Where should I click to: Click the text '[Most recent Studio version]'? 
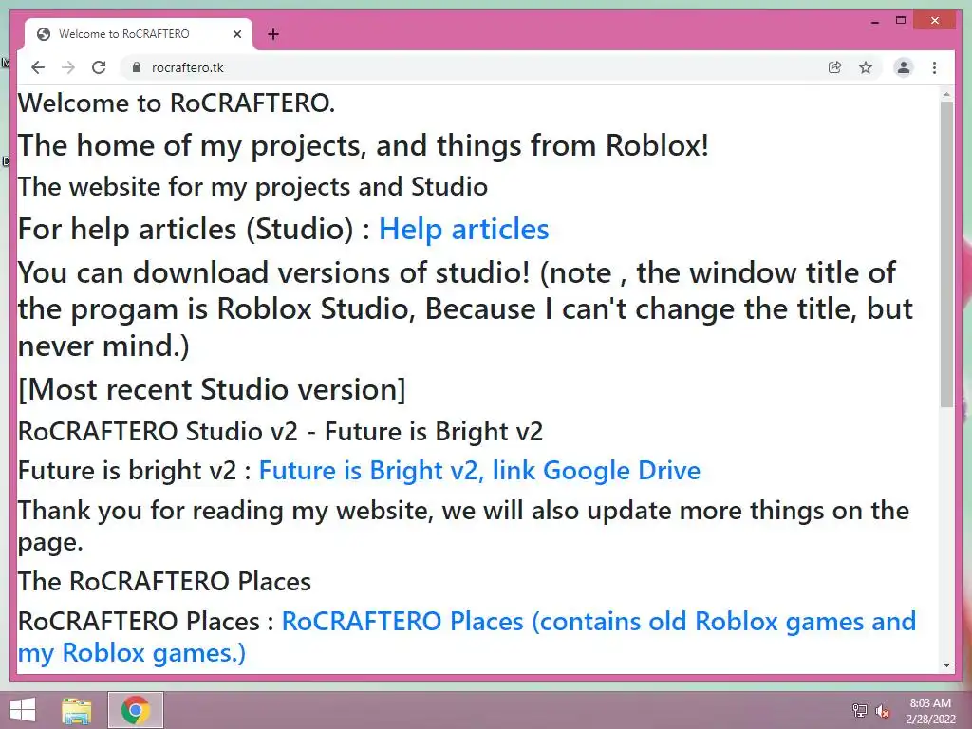coord(212,389)
